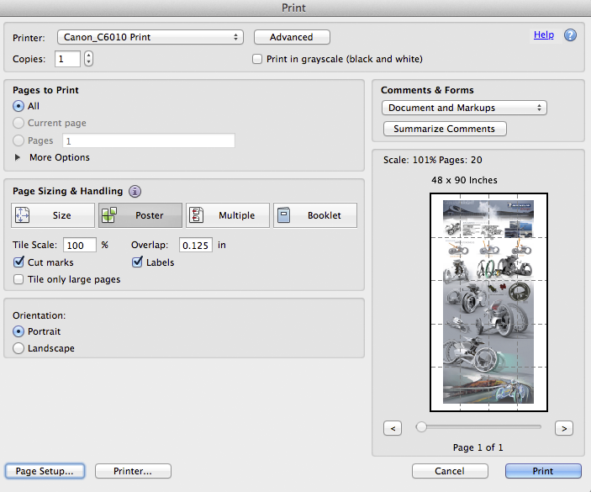Open the Printer selection dropdown

click(x=150, y=37)
